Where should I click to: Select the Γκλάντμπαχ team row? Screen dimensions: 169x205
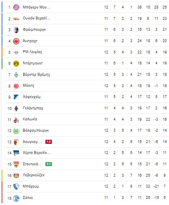[88, 108]
